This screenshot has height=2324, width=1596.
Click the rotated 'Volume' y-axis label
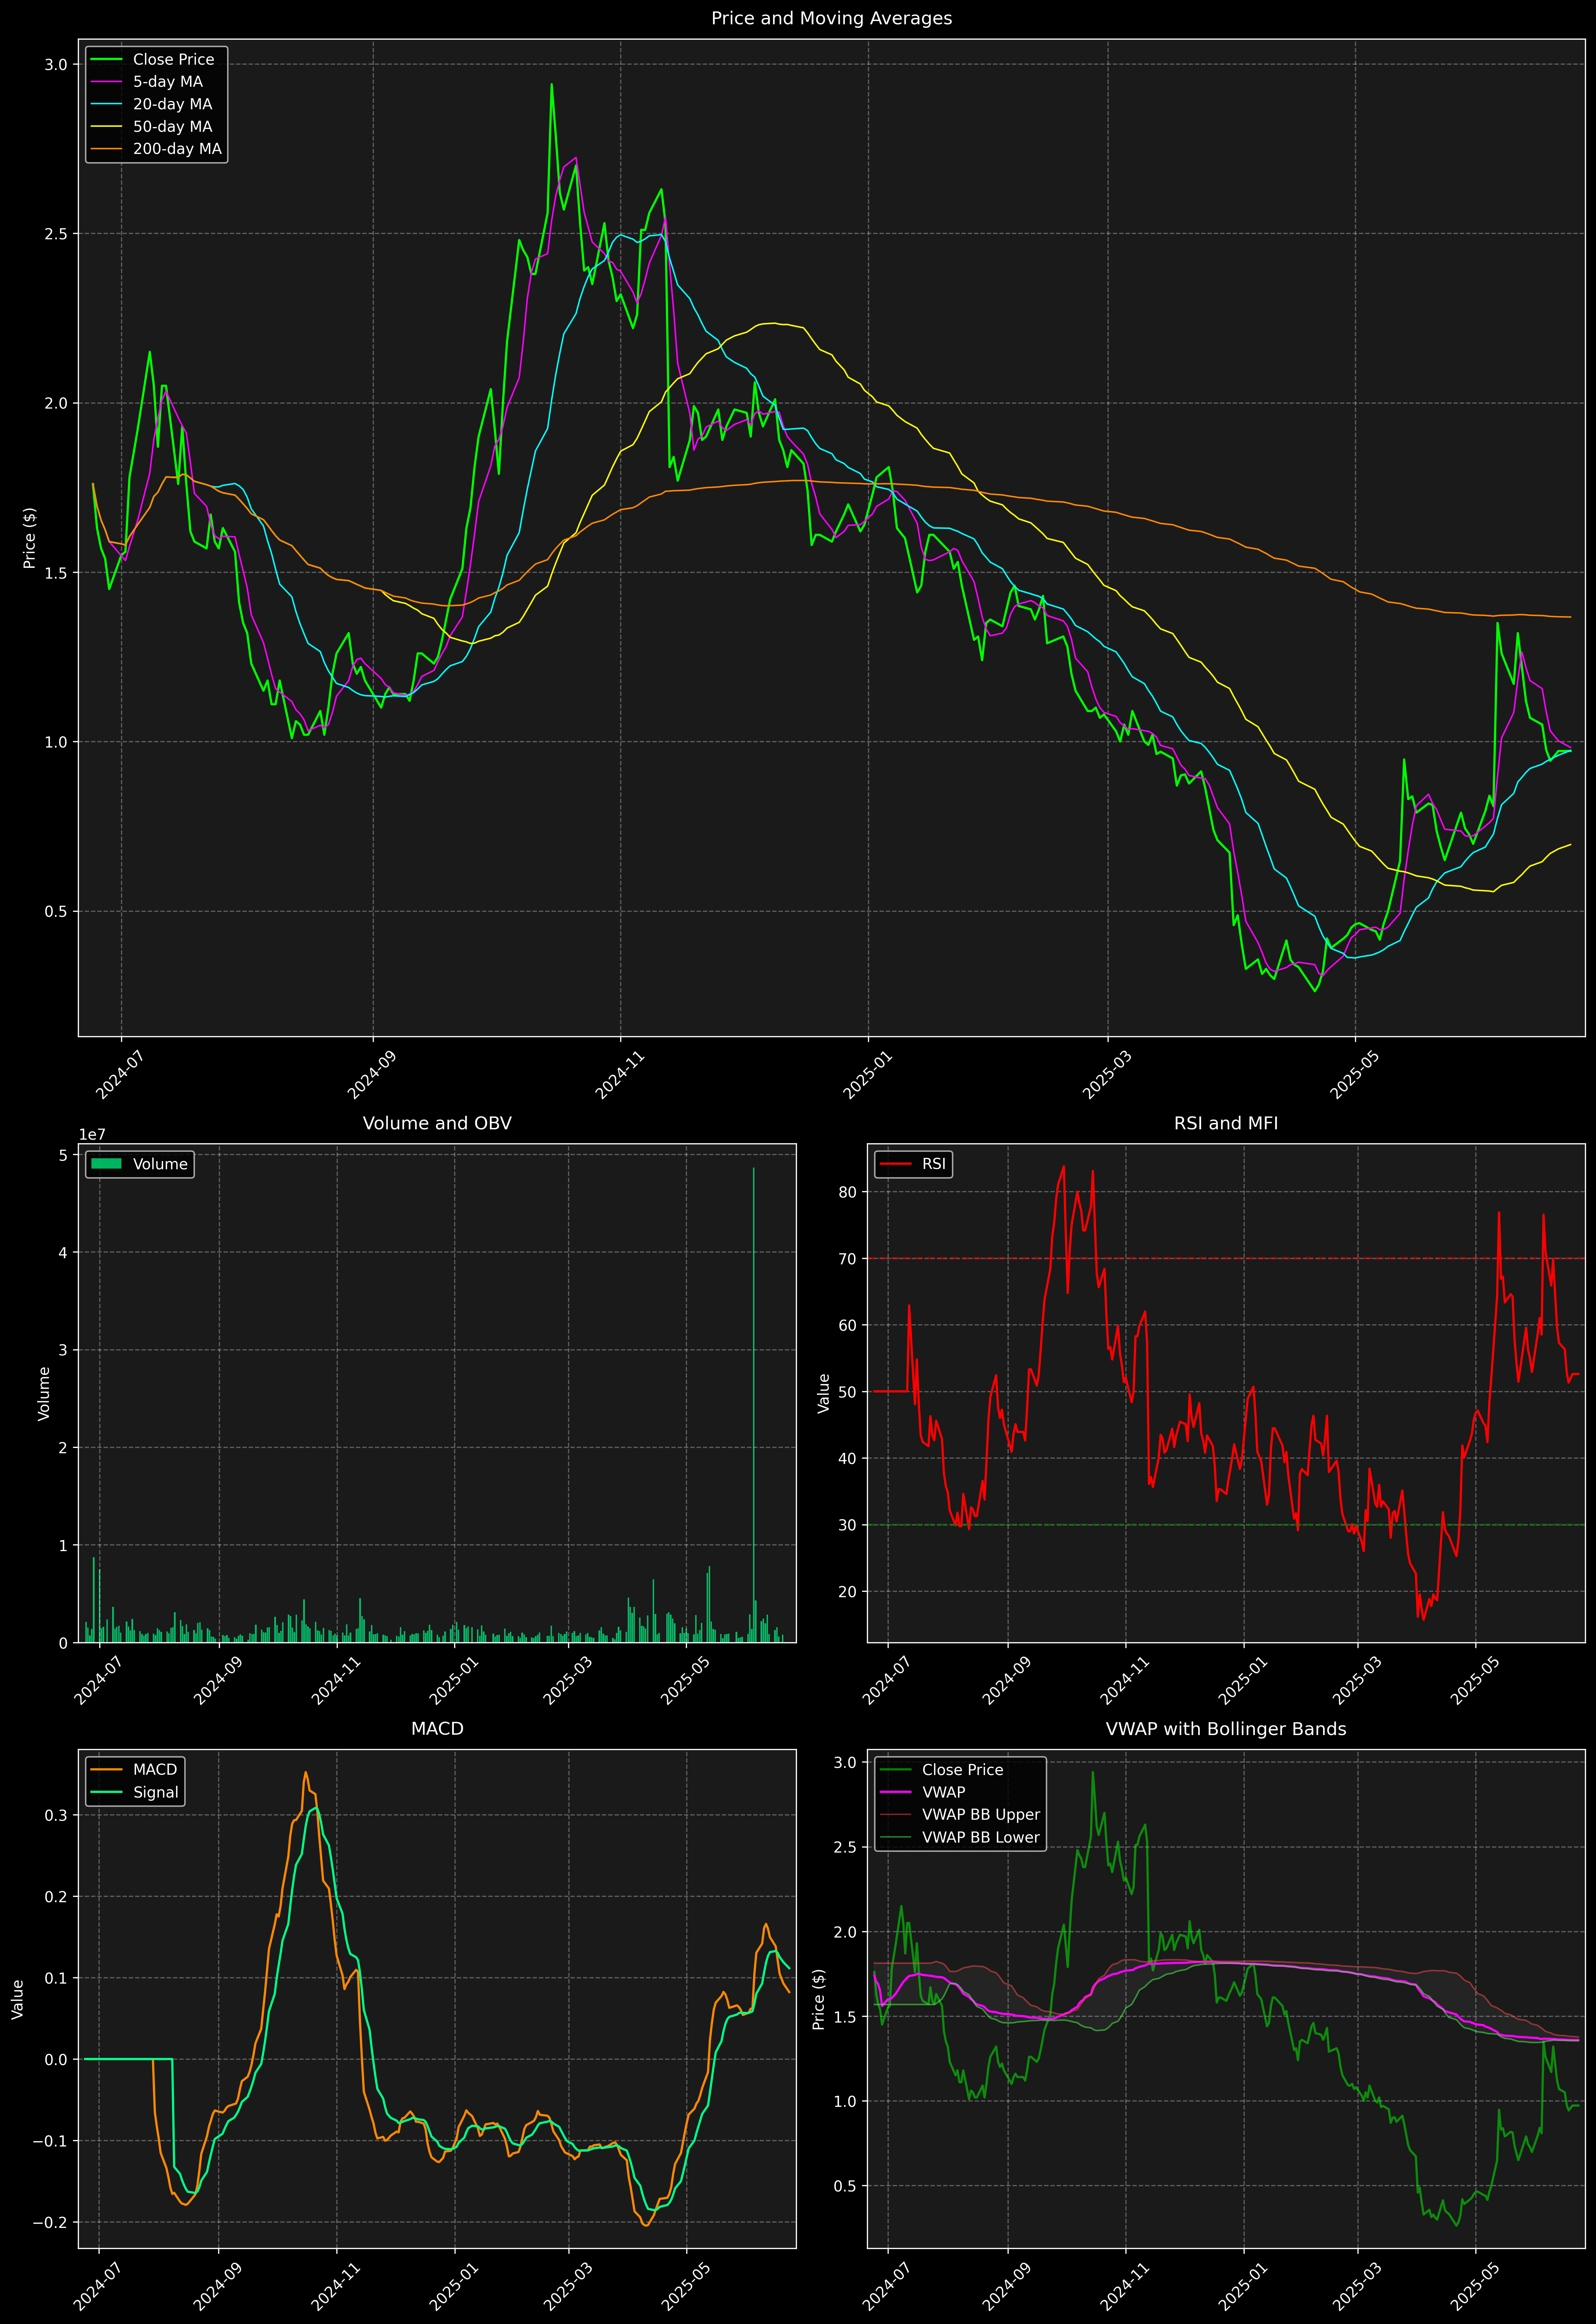point(44,1393)
